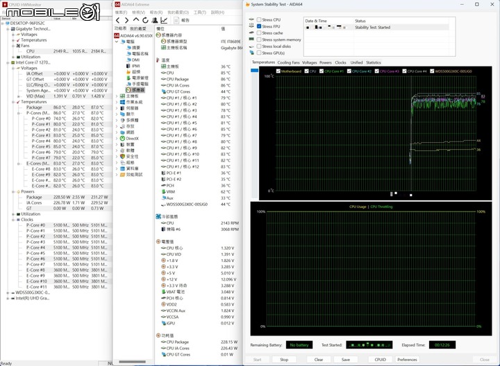Viewport: 500px width, 366px height.
Task: Click VRM temperature row in AIDA64
Action: point(197,192)
